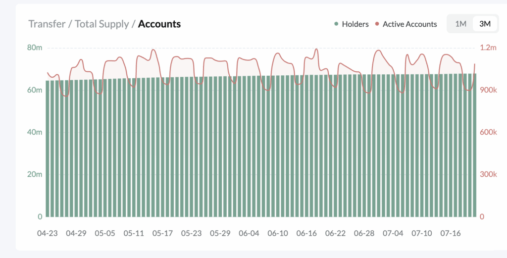Click the 80m left axis label
This screenshot has width=507, height=258.
(x=35, y=48)
